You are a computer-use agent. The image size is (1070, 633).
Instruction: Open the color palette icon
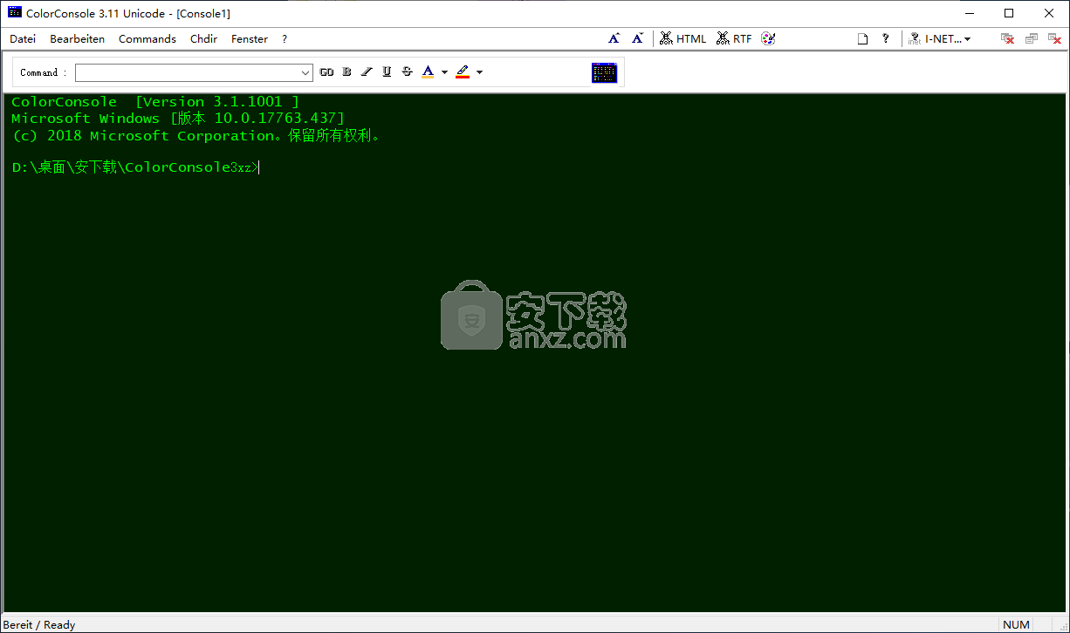click(x=768, y=38)
